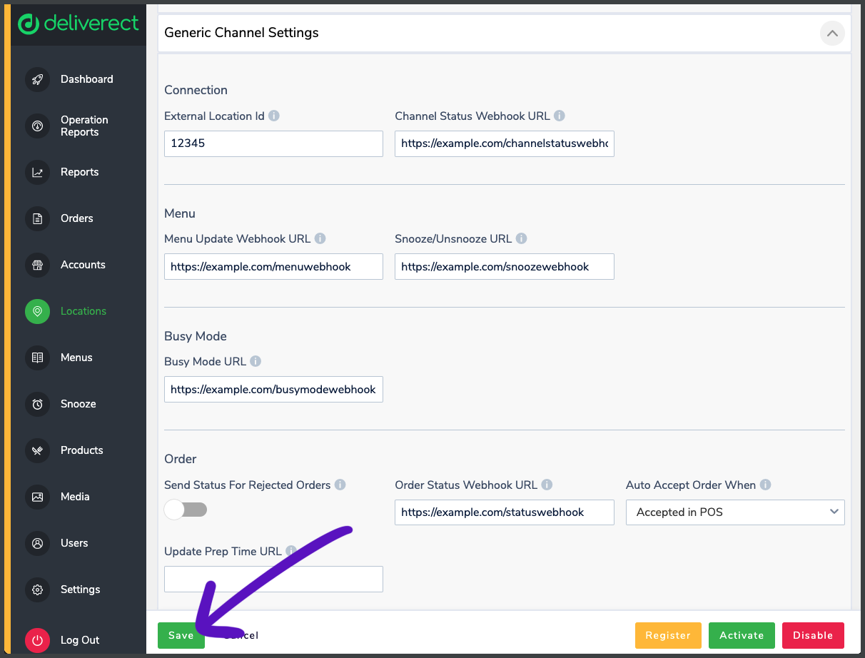The image size is (865, 658).
Task: Click Log Out in the sidebar
Action: click(x=80, y=640)
